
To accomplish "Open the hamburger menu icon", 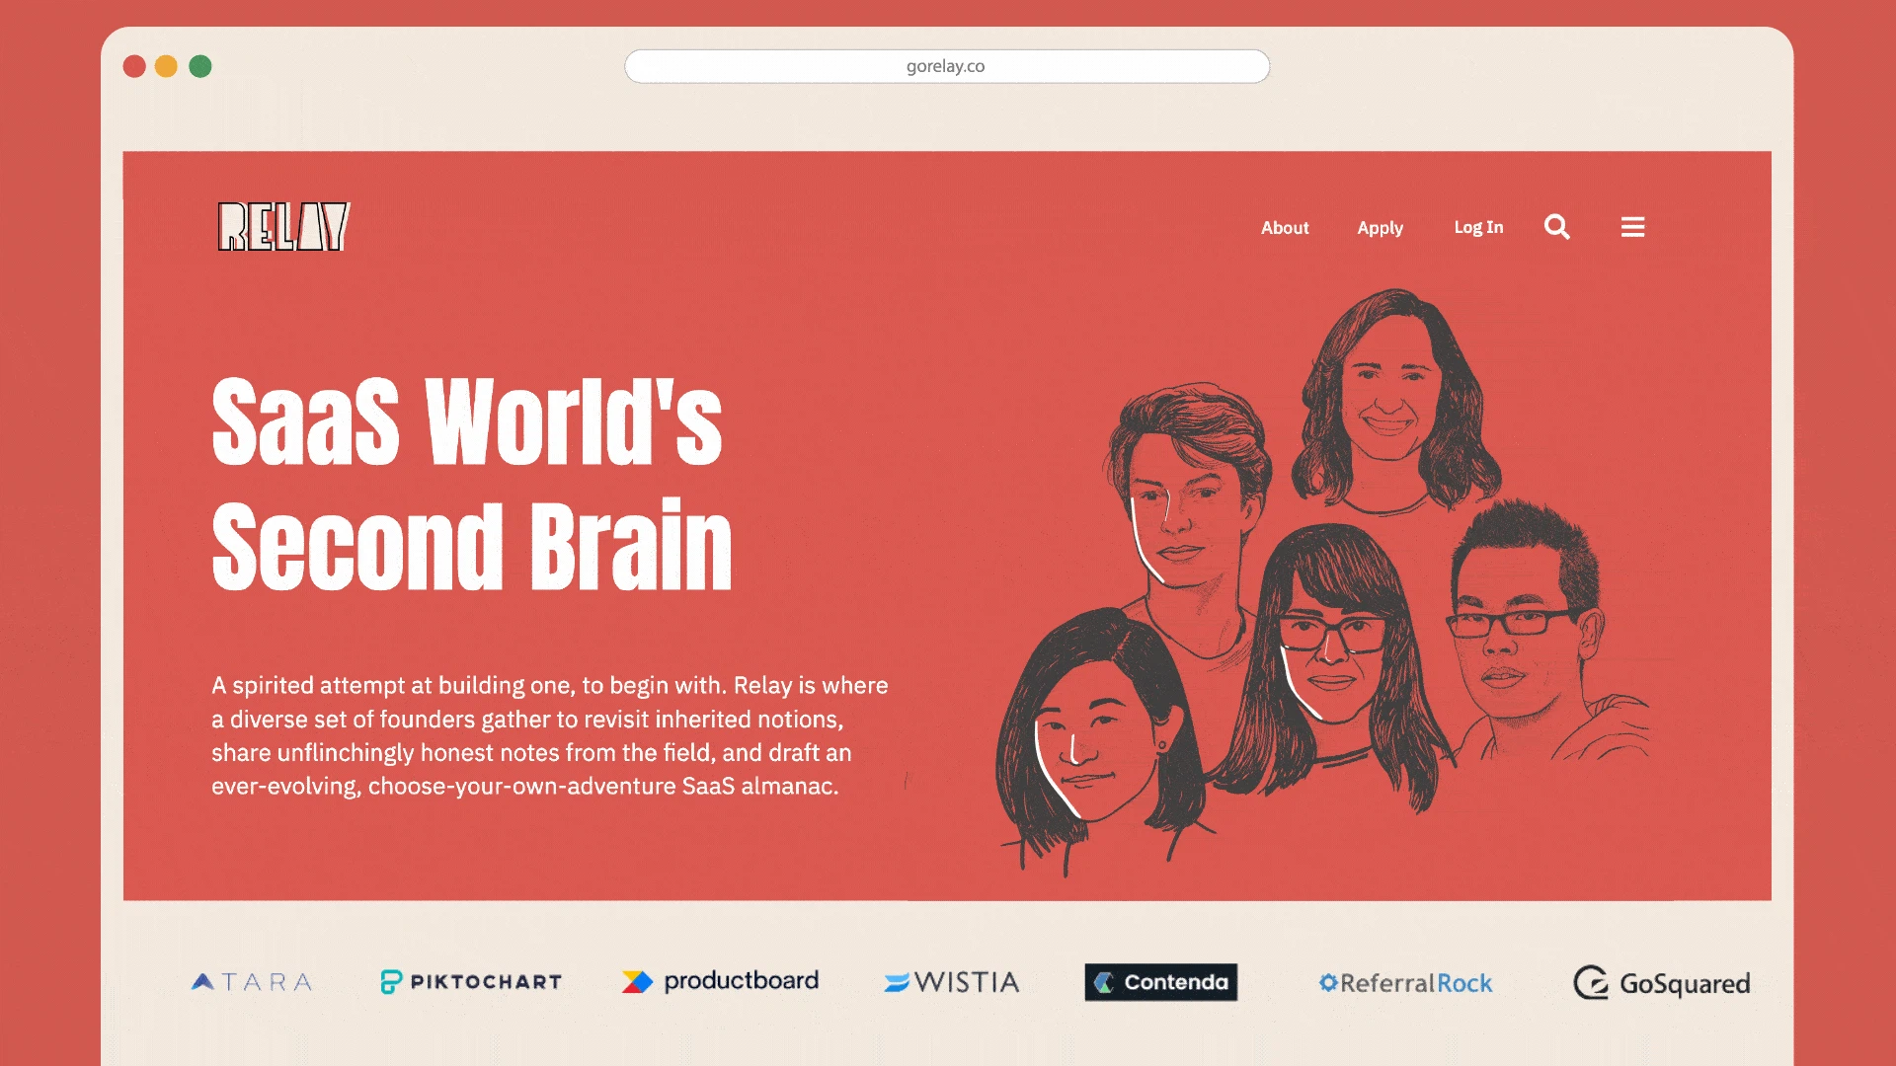I will (x=1632, y=227).
